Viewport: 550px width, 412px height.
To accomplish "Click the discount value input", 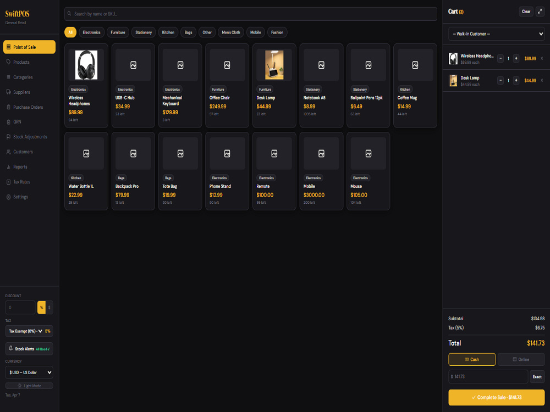I will [x=20, y=307].
